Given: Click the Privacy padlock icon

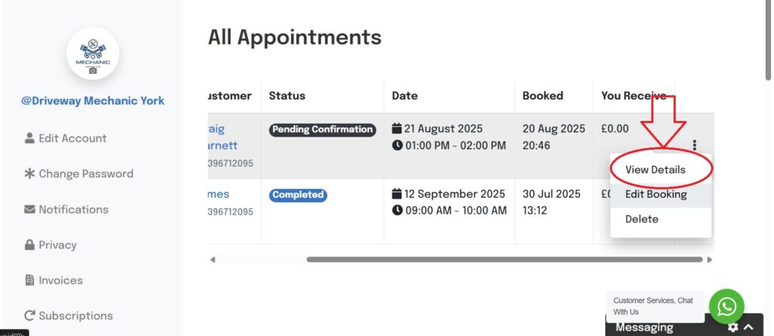Looking at the screenshot, I should (30, 245).
